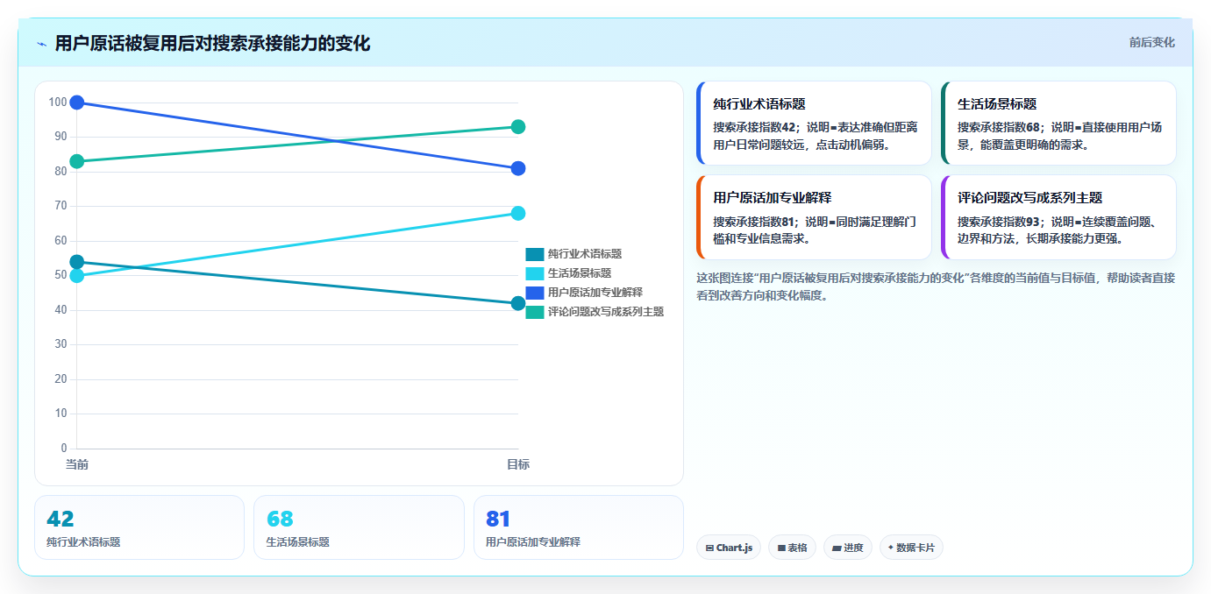Image resolution: width=1211 pixels, height=594 pixels.
Task: Select the 进度 tag chip
Action: coord(848,548)
